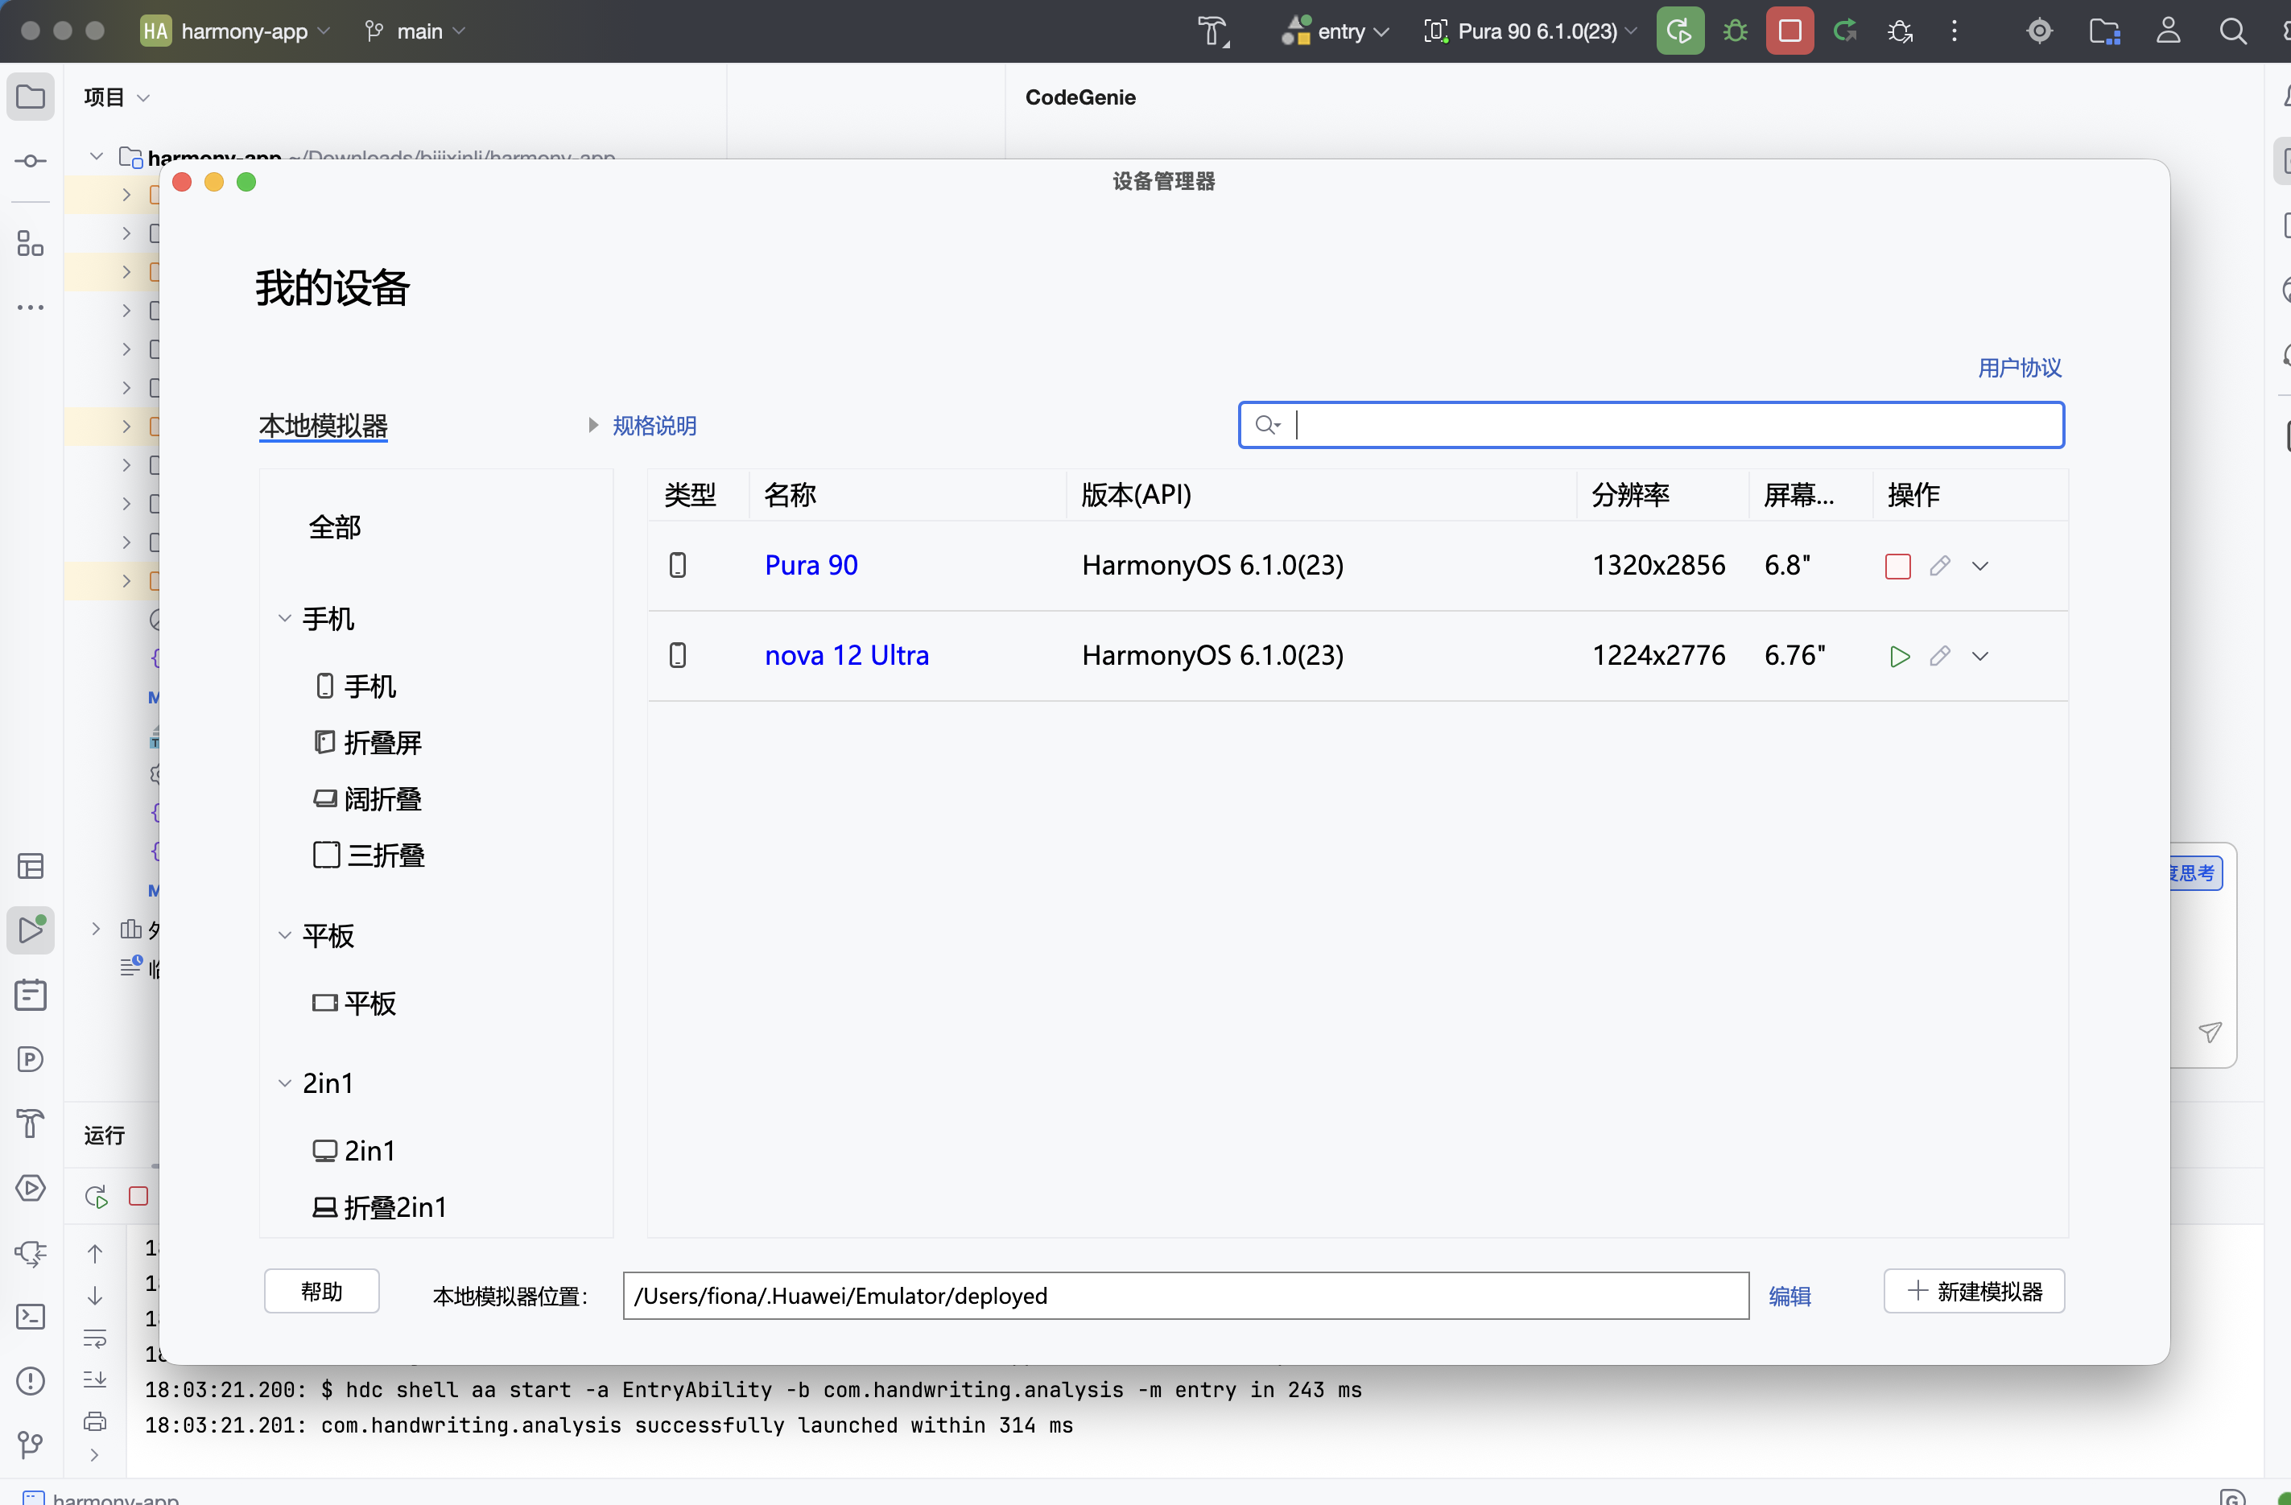Viewport: 2291px width, 1505px height.
Task: Open the Pura 90 6.1.0(23) device selector
Action: pos(1530,31)
